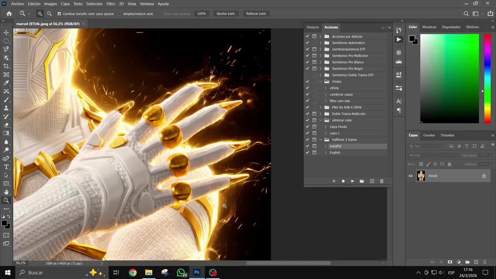Viewport: 496px width, 279px height.
Task: Switch to the Degradados tab
Action: click(x=451, y=27)
